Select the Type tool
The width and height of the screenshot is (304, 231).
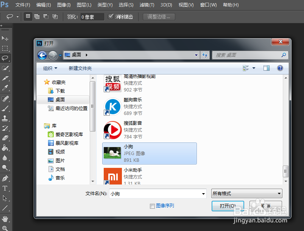pyautogui.click(x=6, y=189)
